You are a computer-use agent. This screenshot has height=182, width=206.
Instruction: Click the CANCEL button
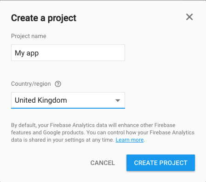pyautogui.click(x=103, y=163)
